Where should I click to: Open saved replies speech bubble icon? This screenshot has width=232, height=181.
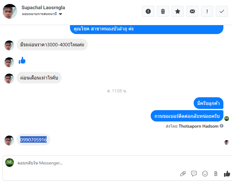point(194,173)
